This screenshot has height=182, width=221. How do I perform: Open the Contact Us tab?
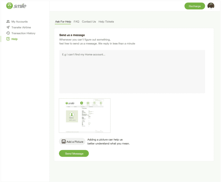[x=89, y=22]
